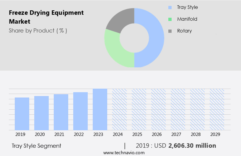Click the 2019 solid bar
The height and width of the screenshot is (156, 241).
pyautogui.click(x=22, y=114)
